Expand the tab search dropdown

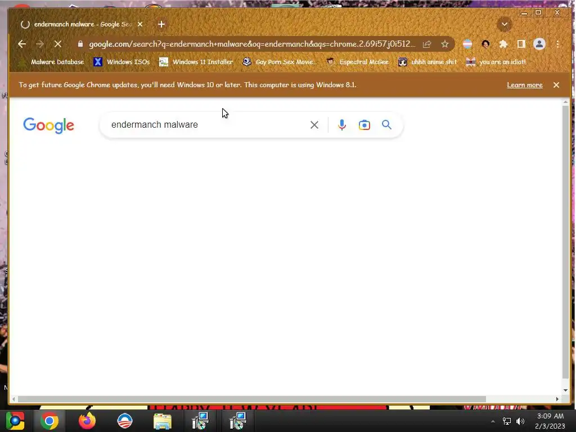505,24
